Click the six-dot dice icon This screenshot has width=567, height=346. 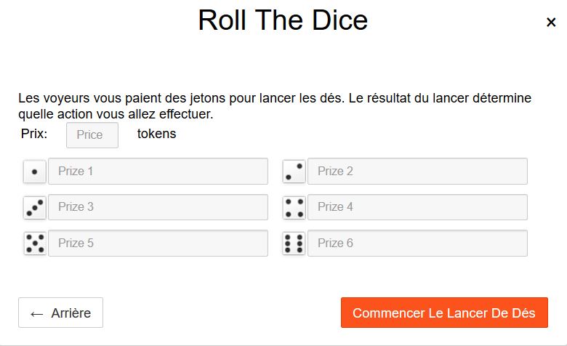pyautogui.click(x=294, y=244)
